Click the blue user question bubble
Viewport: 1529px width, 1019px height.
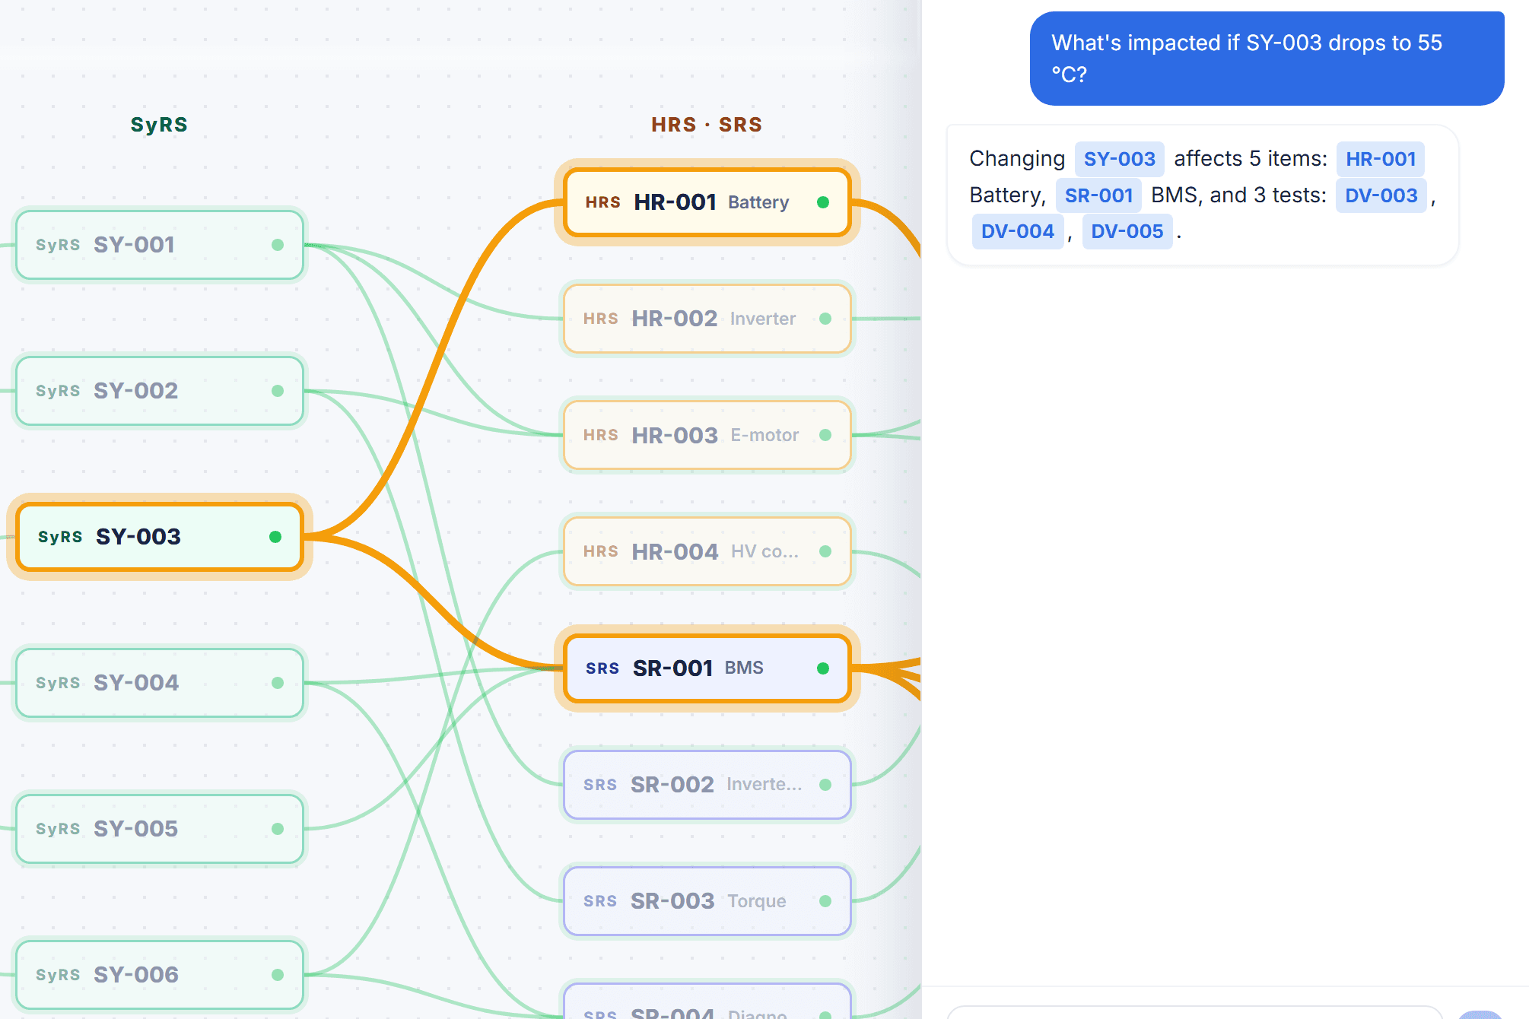1267,59
